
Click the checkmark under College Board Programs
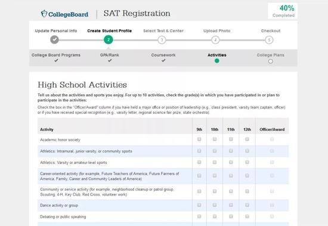(x=56, y=60)
